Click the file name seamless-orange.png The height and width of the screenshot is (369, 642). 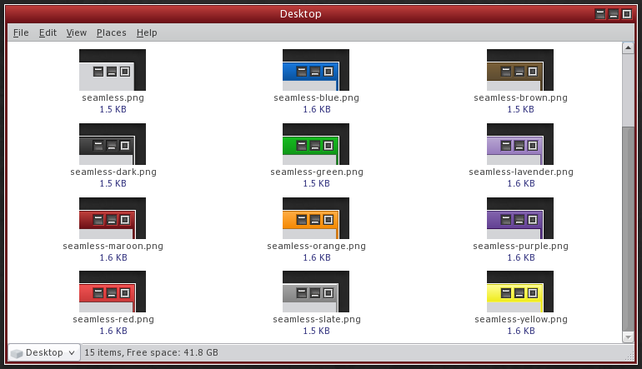click(317, 246)
